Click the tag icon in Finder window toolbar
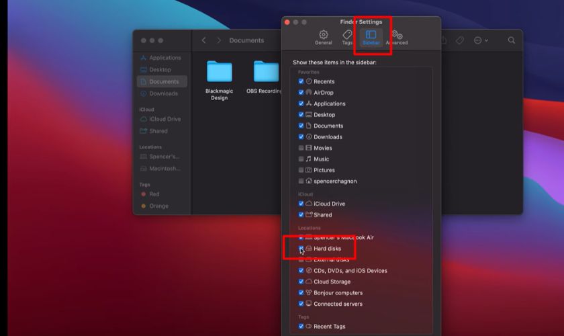The height and width of the screenshot is (336, 564). (460, 40)
